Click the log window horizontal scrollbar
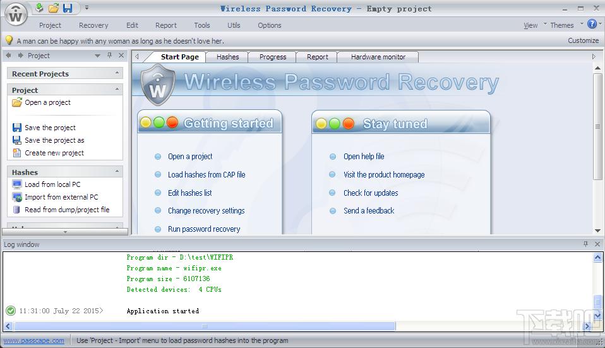The width and height of the screenshot is (605, 348). [205, 327]
